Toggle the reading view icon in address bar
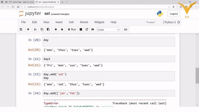Screen dimensions: 199x112 tap(169, 7)
